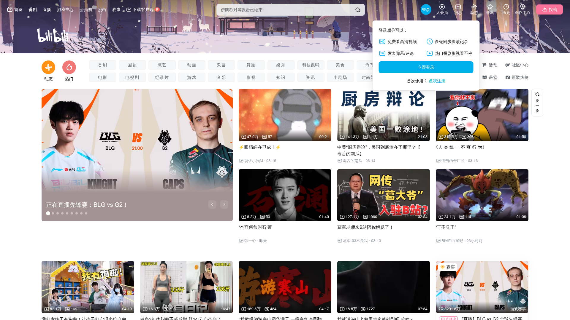Viewport: 570px width, 320px height.
Task: Select the 游戏 category tag
Action: click(192, 77)
